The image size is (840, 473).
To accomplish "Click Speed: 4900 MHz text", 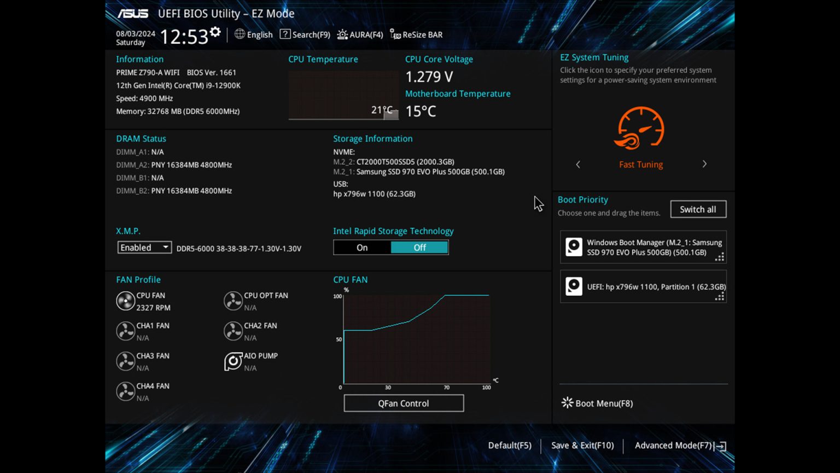I will click(x=144, y=99).
